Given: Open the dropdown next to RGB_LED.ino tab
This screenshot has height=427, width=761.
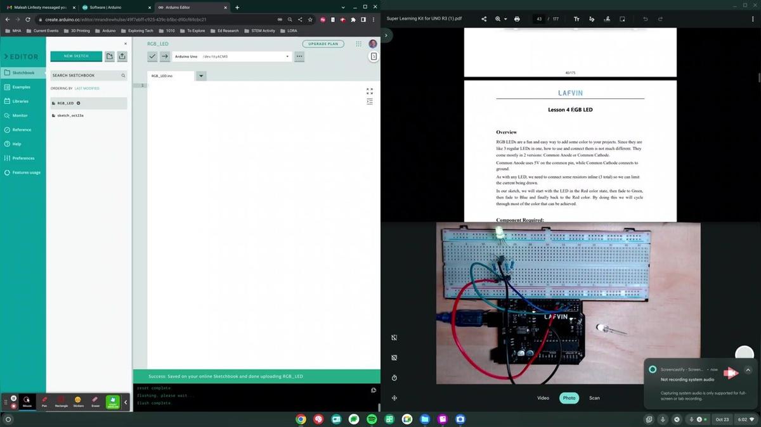Looking at the screenshot, I should pos(201,76).
